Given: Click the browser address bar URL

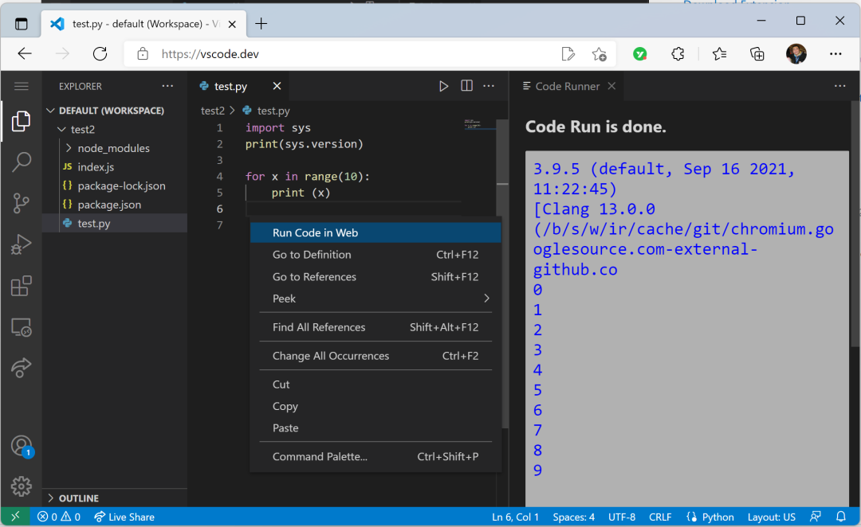Looking at the screenshot, I should pos(210,54).
